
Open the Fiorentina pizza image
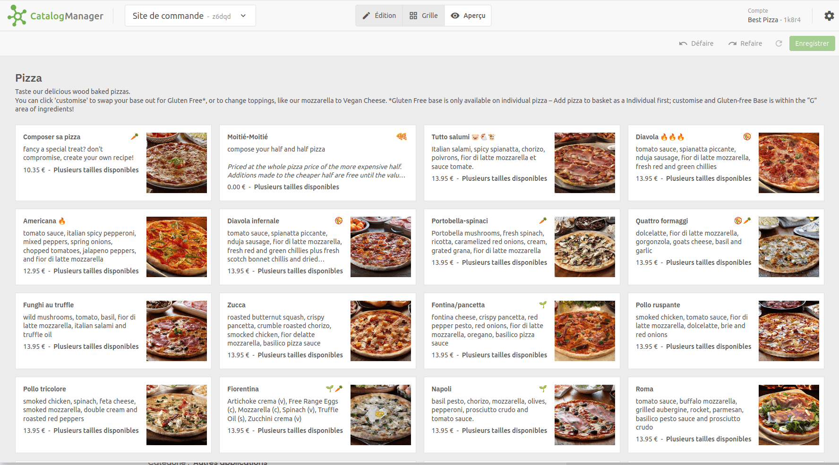381,415
